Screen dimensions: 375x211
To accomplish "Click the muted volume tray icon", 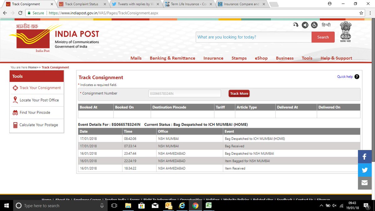I will 334,205.
